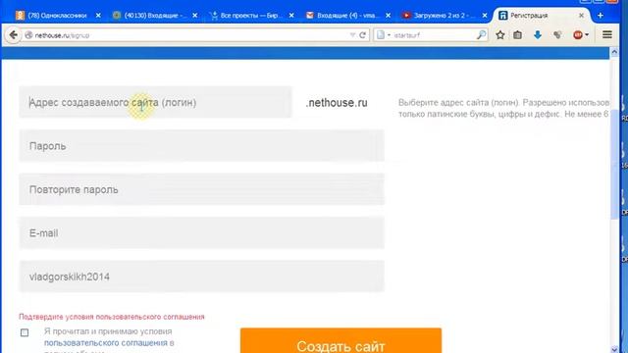Click the vertical scrollbar thumb

(614, 164)
